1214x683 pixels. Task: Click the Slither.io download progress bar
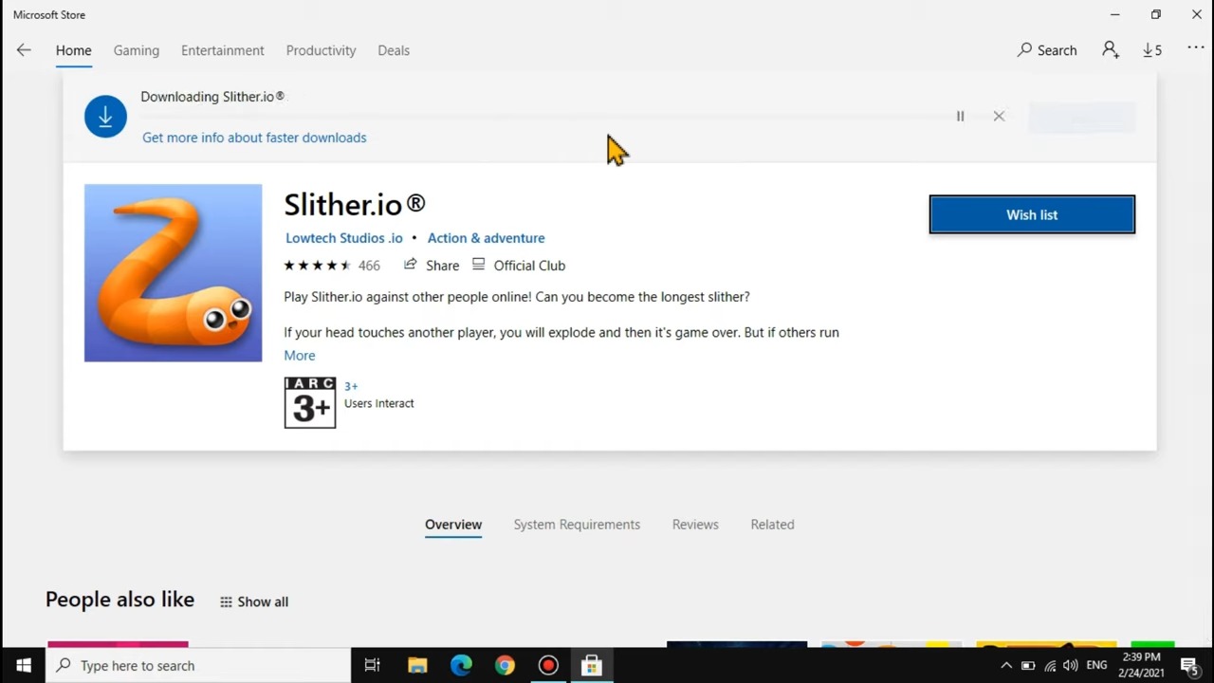tap(541, 118)
